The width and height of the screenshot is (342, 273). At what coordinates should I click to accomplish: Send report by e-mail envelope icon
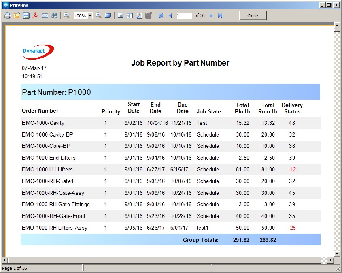coord(45,16)
